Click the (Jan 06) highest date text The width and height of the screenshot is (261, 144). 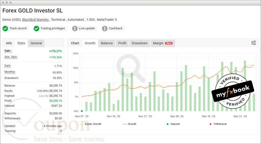click(43, 96)
